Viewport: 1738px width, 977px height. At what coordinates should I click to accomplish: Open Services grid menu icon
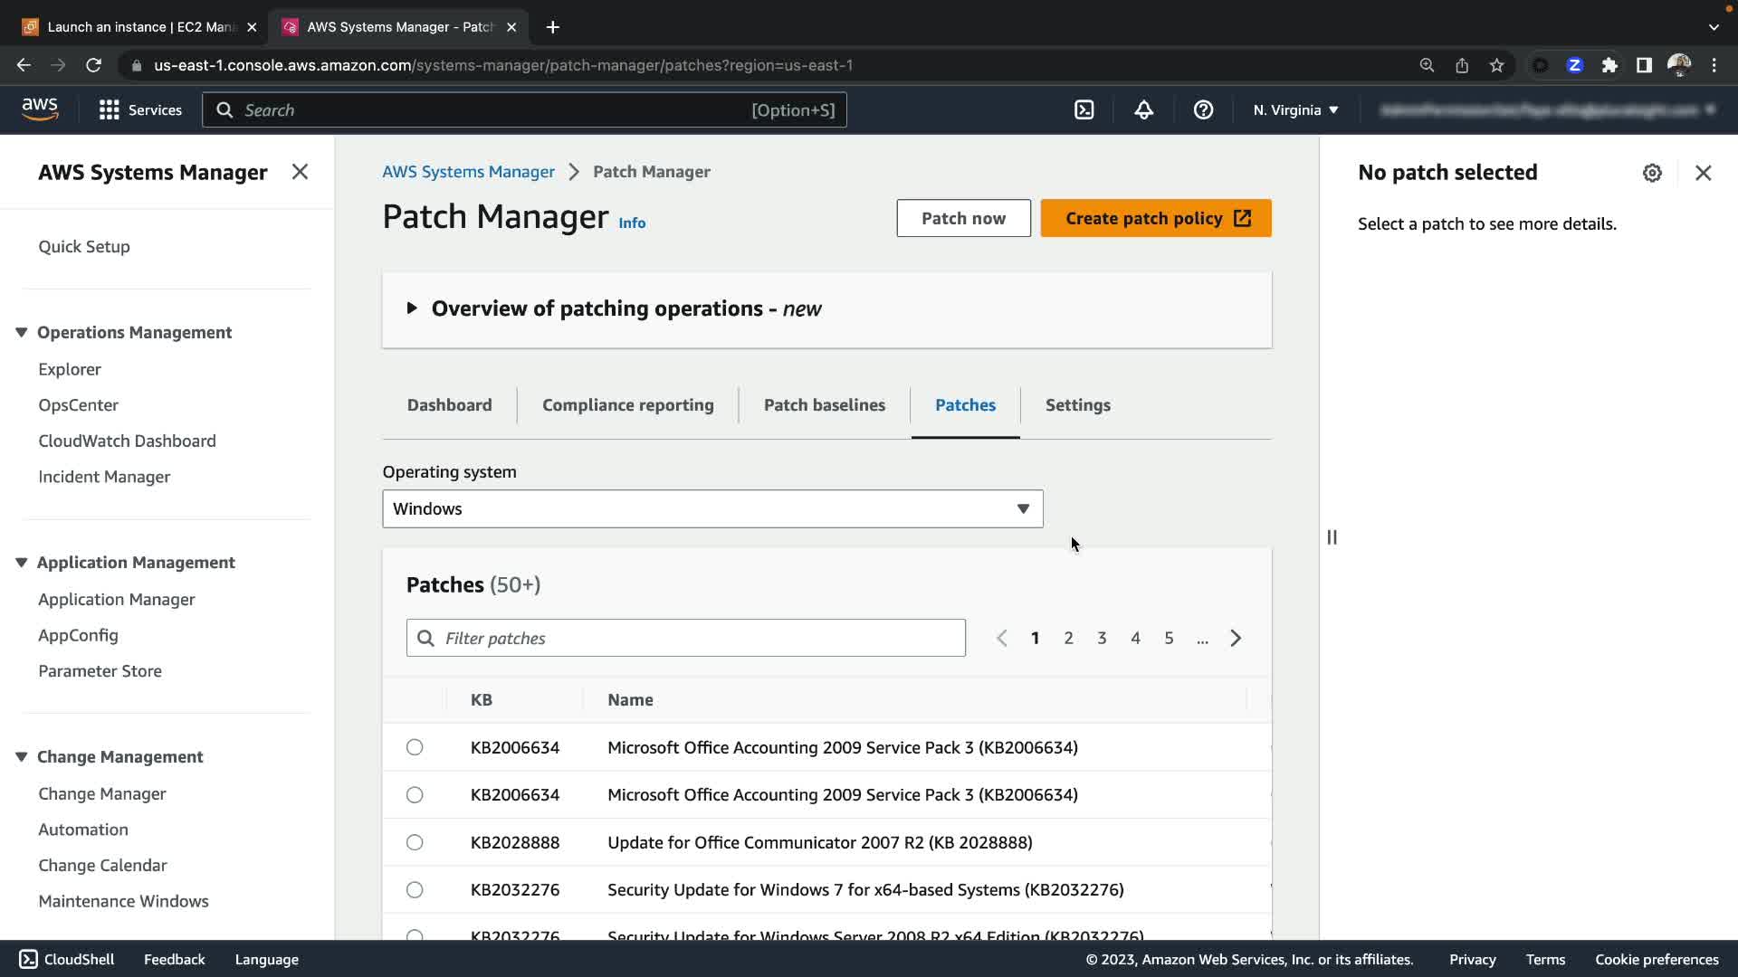[110, 110]
